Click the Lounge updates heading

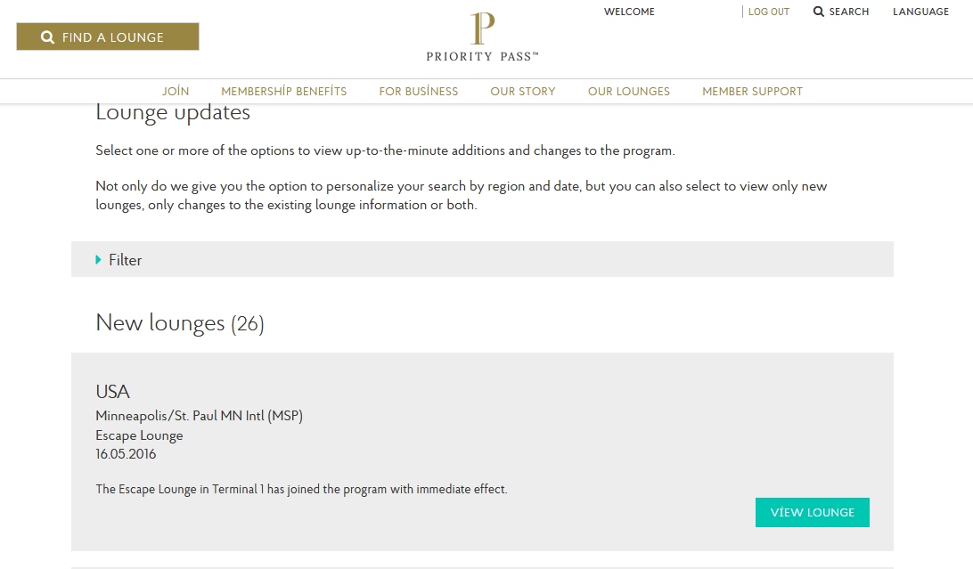click(x=173, y=113)
